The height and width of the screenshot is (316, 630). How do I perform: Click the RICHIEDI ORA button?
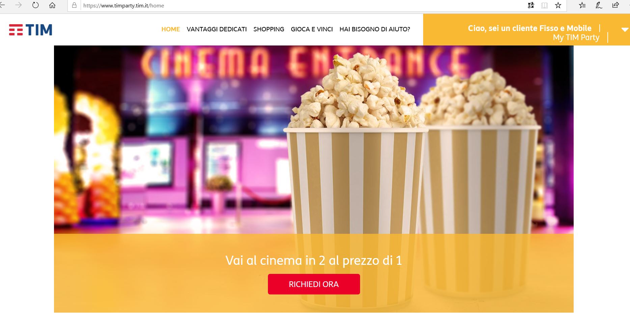tap(314, 284)
